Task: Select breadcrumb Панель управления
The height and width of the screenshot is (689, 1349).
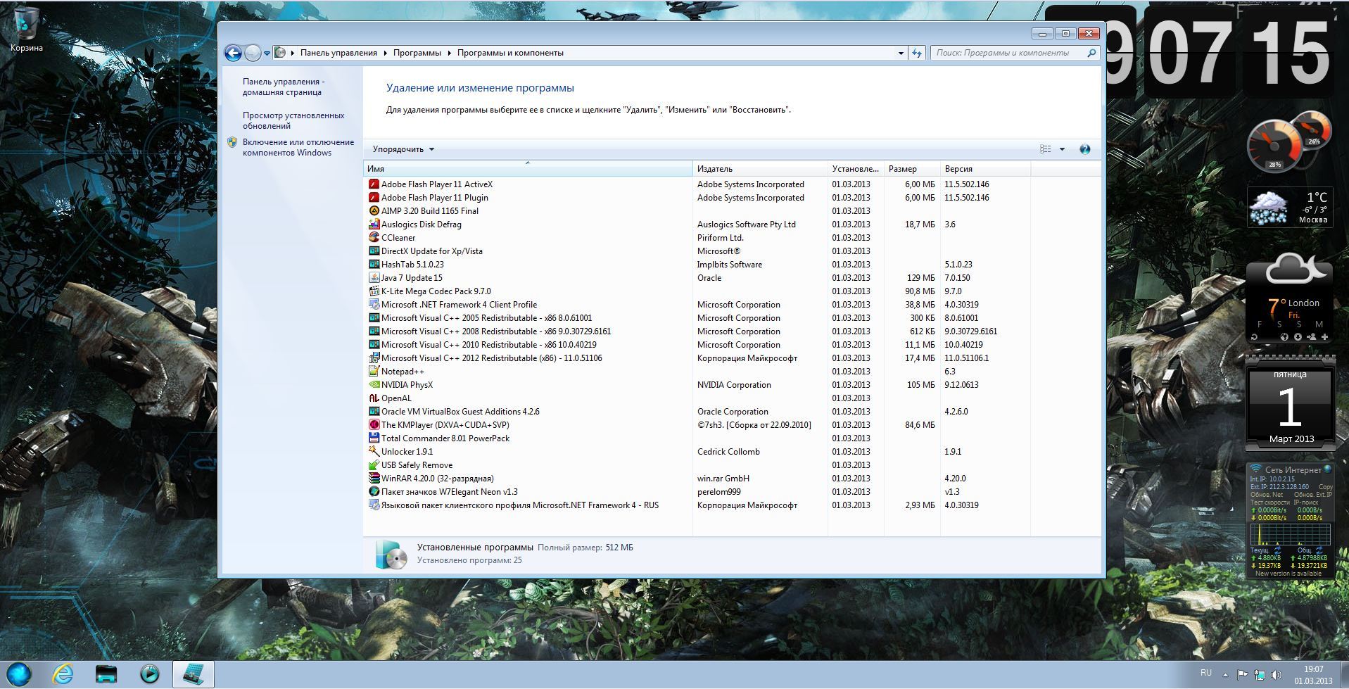Action: click(x=338, y=53)
